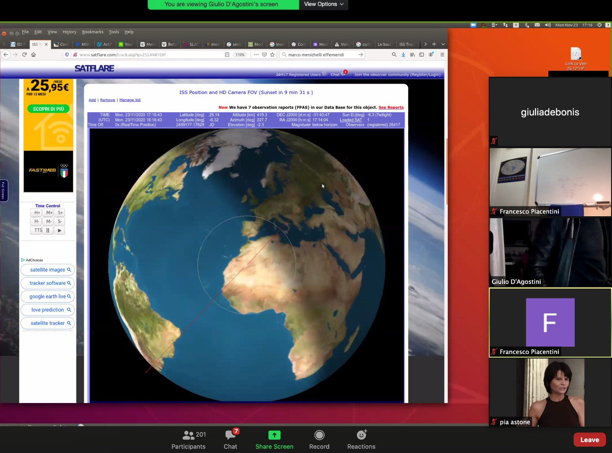Open the Firefox hamburger menu
This screenshot has width=612, height=453.
click(x=442, y=55)
